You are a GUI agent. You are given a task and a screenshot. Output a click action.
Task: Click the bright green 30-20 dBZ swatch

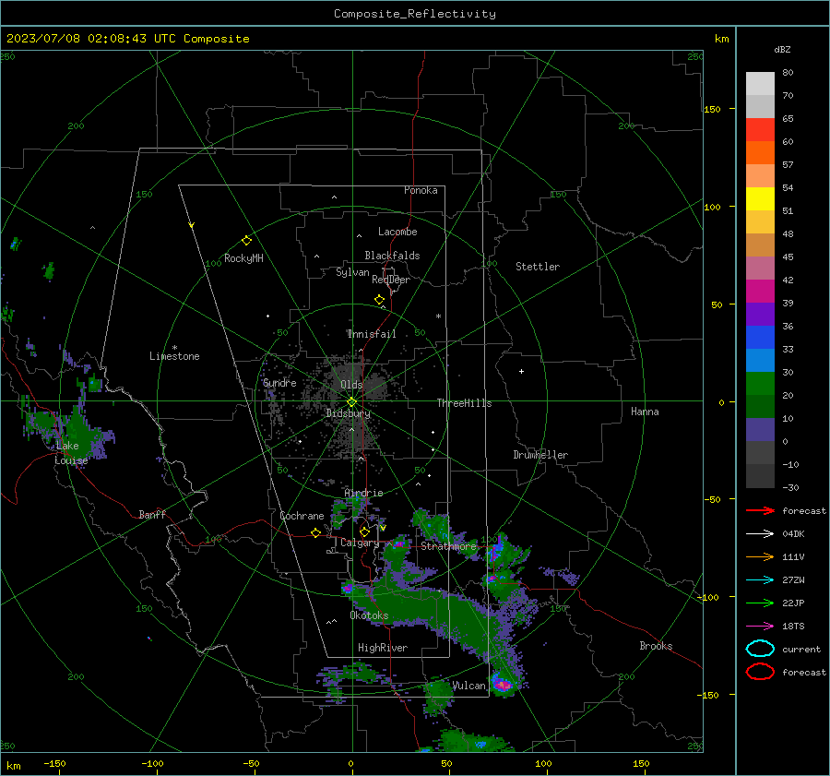click(760, 384)
